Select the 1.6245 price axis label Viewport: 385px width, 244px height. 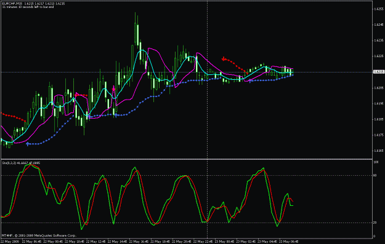[x=378, y=25]
